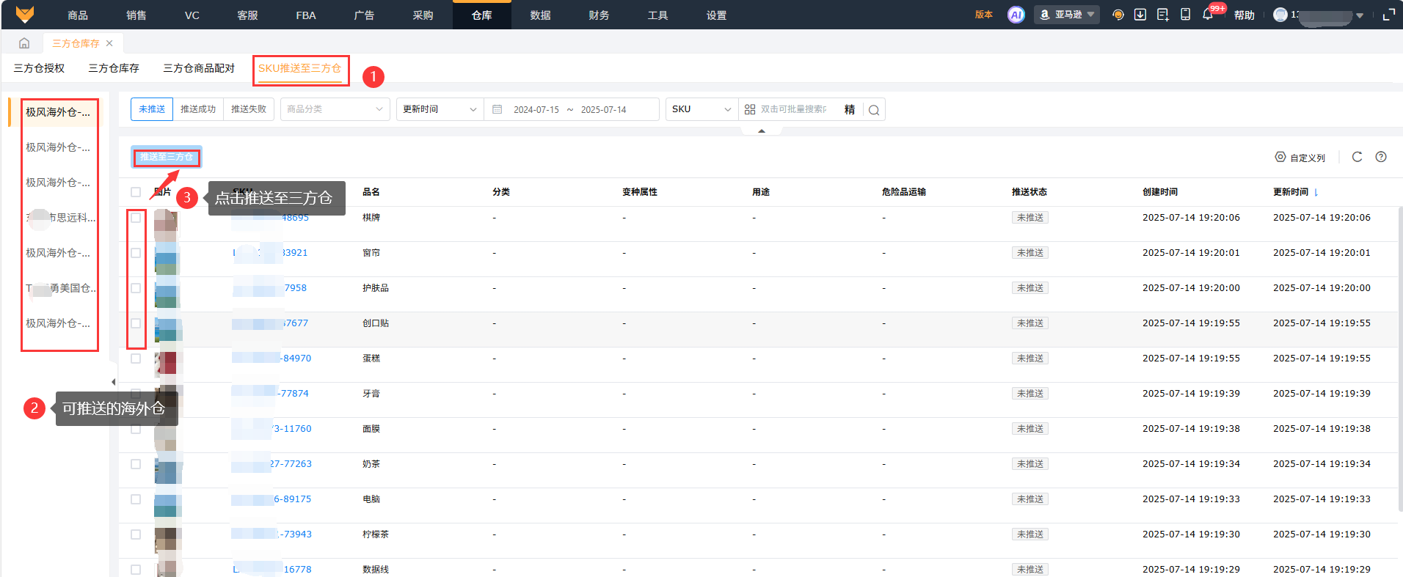Viewport: 1403px width, 577px height.
Task: Open the SKU search field dropdown
Action: tap(701, 109)
